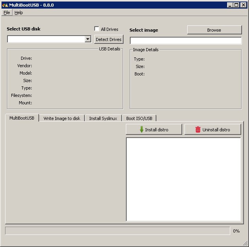
Task: Click the Detect Drives button
Action: pyautogui.click(x=109, y=39)
